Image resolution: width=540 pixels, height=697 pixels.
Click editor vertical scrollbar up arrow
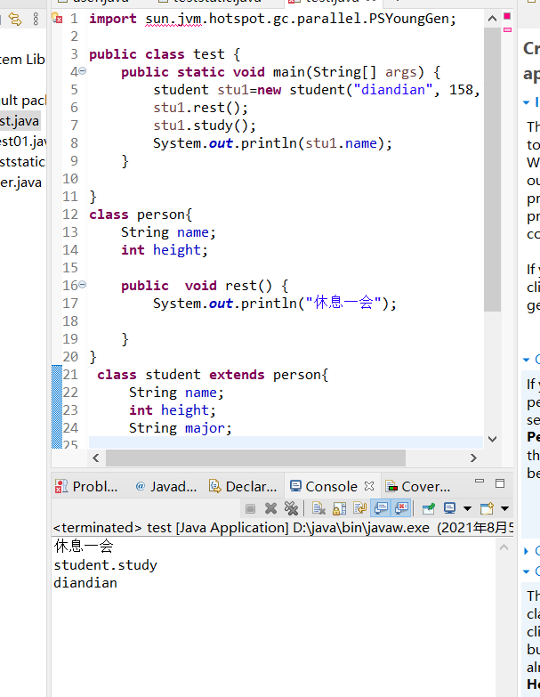coord(492,18)
